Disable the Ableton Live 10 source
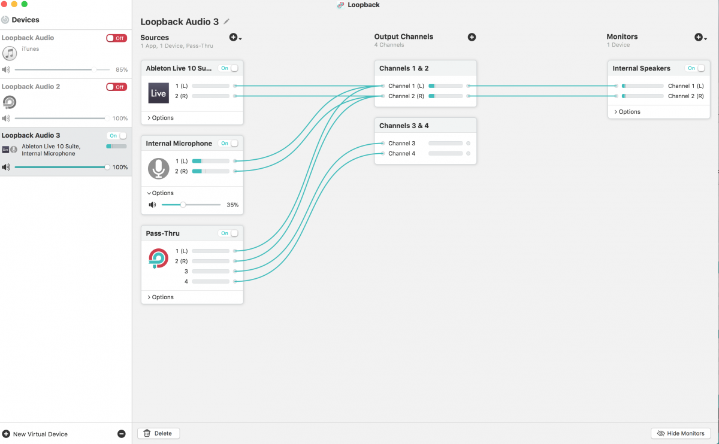This screenshot has height=444, width=719. click(x=228, y=68)
